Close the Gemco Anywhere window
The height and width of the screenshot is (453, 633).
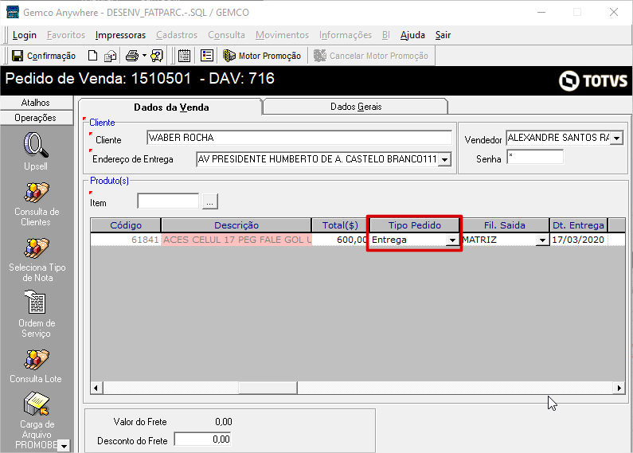614,12
